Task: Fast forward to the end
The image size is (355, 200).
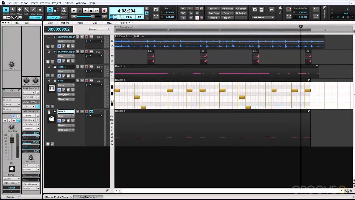Action: pyautogui.click(x=97, y=11)
